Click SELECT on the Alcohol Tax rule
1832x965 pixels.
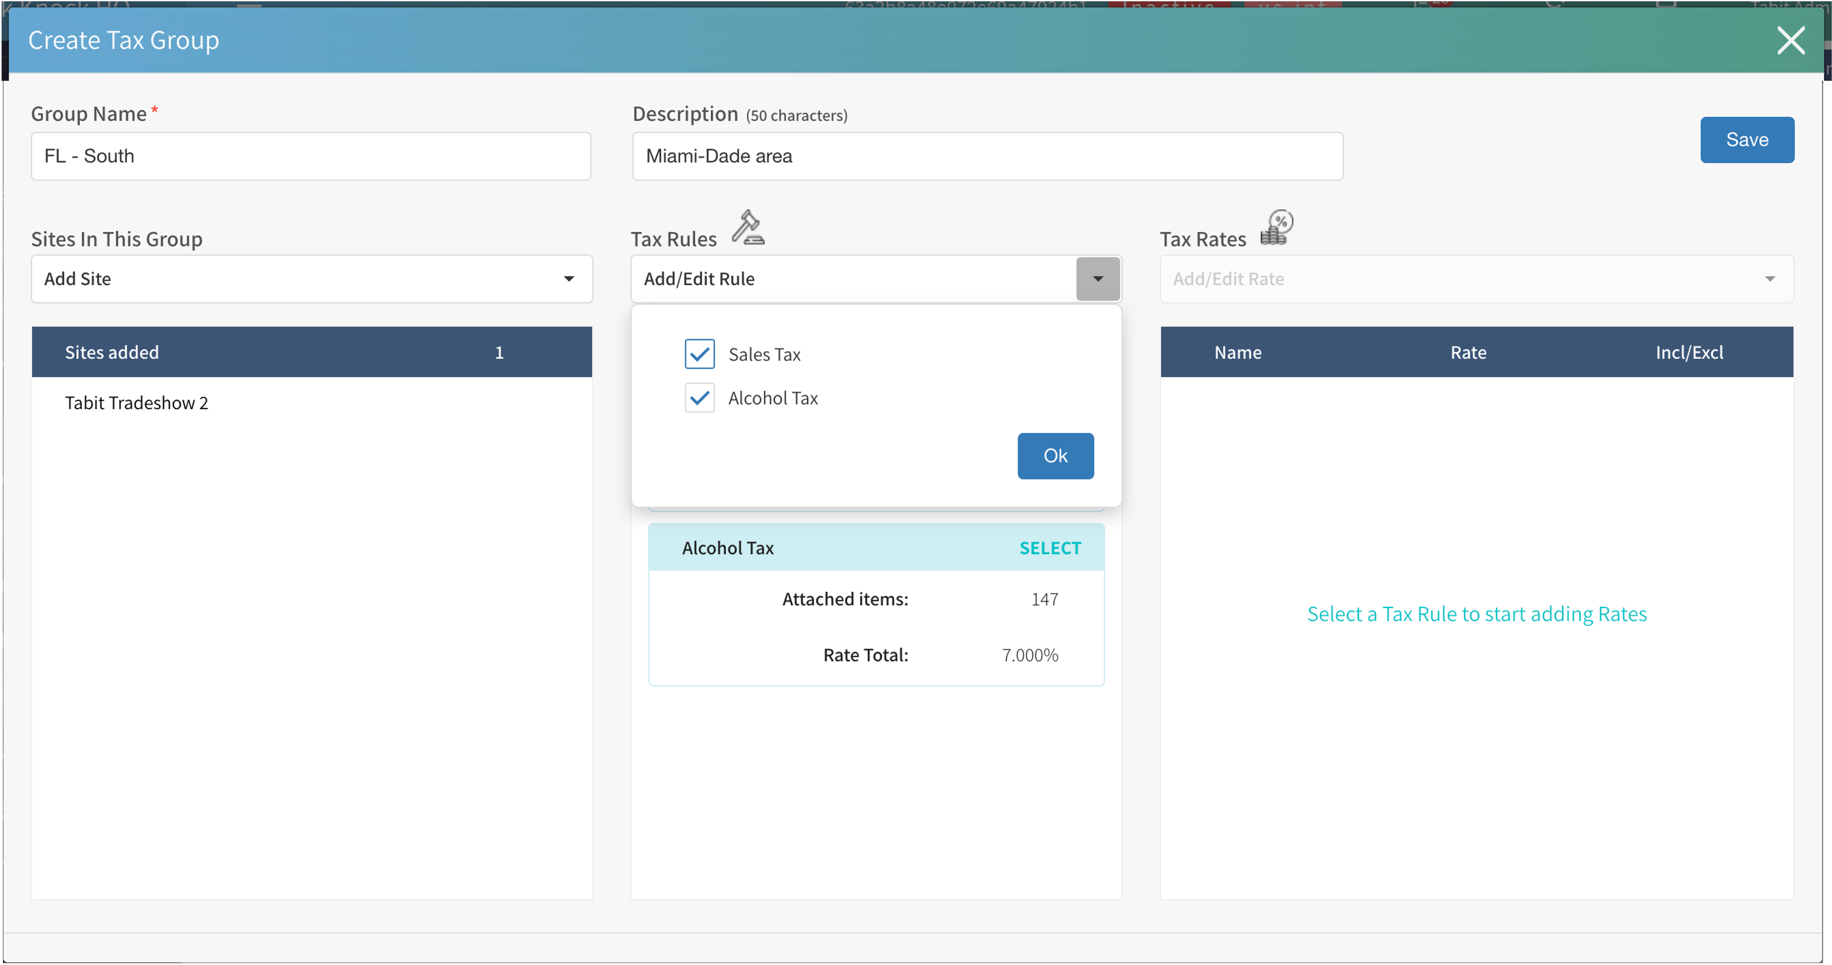click(x=1050, y=548)
